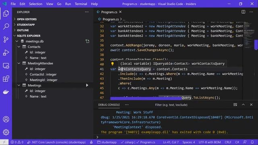
Task: Click UTF-8 with BOM encoding
Action: 210,142
